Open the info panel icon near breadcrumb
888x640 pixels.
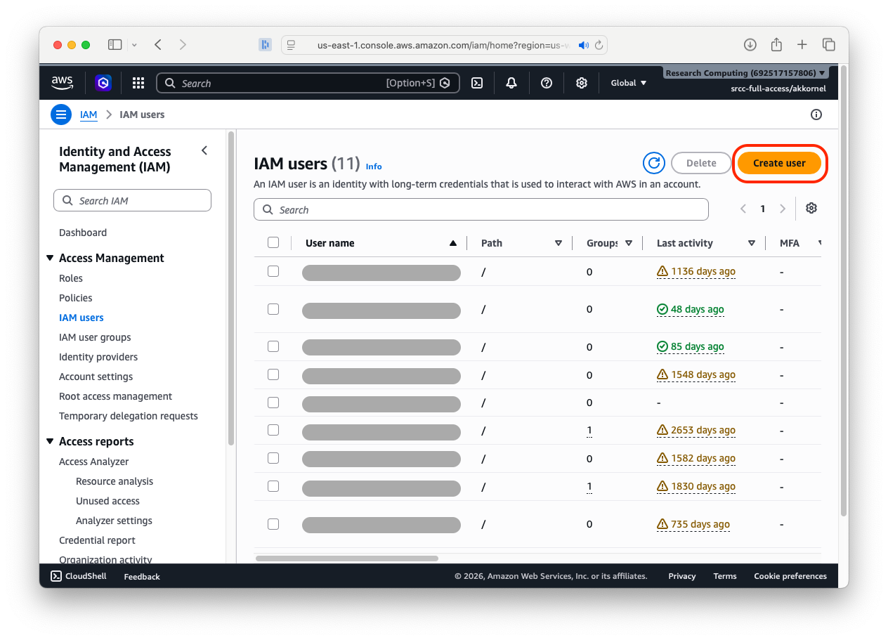point(816,115)
